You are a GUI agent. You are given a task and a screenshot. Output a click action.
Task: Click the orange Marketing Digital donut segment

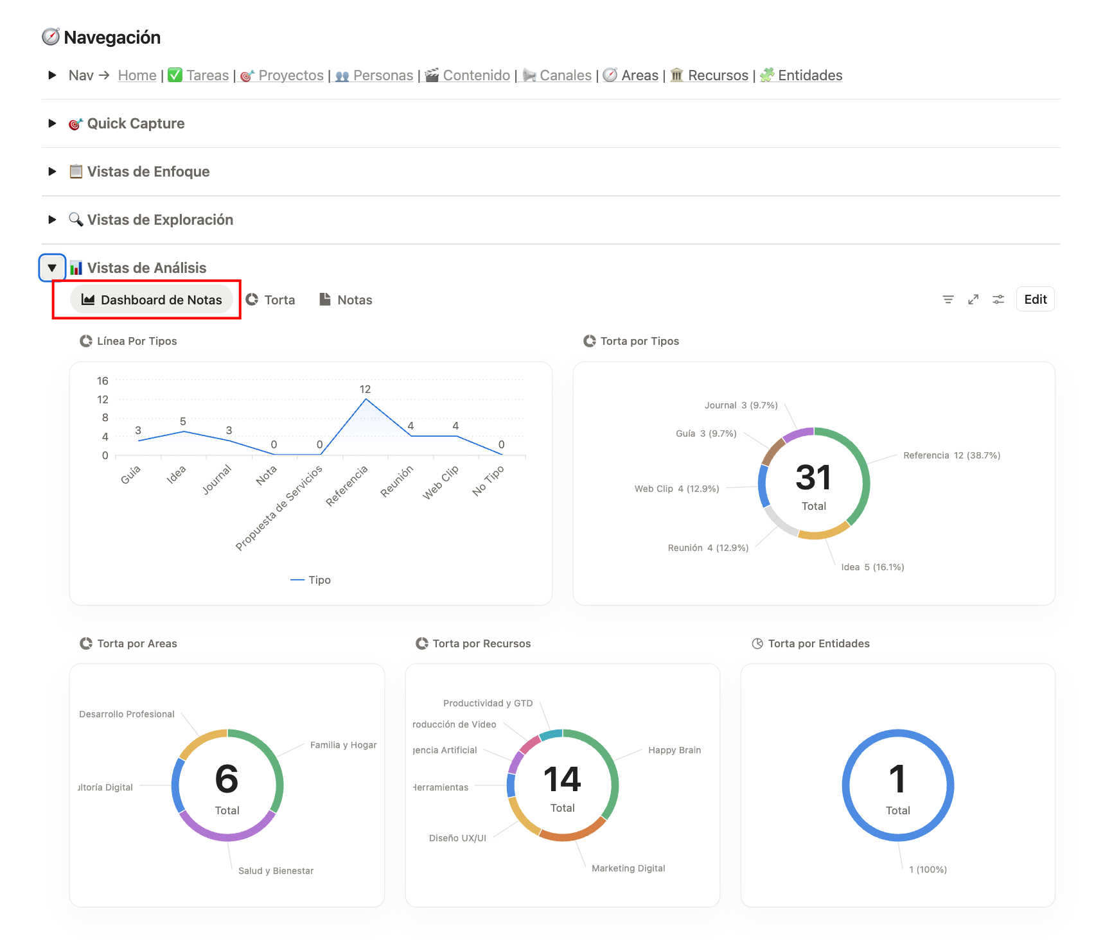574,835
